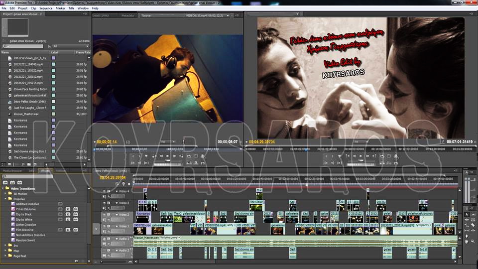The width and height of the screenshot is (478, 269).
Task: Collapse the Dissolve folder
Action: [x=5, y=199]
